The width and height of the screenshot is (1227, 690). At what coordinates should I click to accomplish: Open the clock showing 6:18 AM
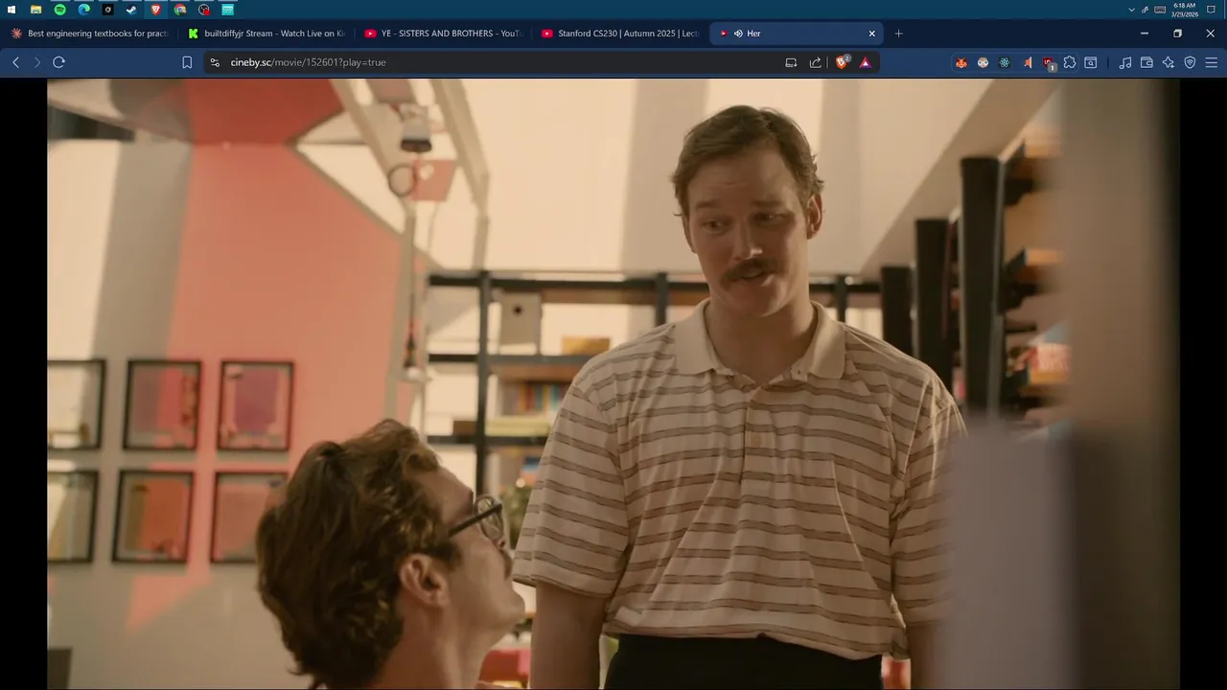coord(1185,10)
